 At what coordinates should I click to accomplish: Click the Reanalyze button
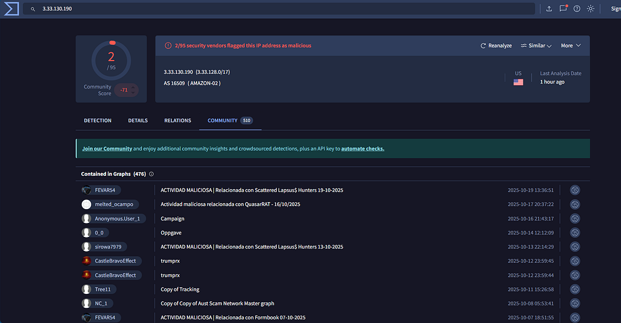pyautogui.click(x=496, y=45)
